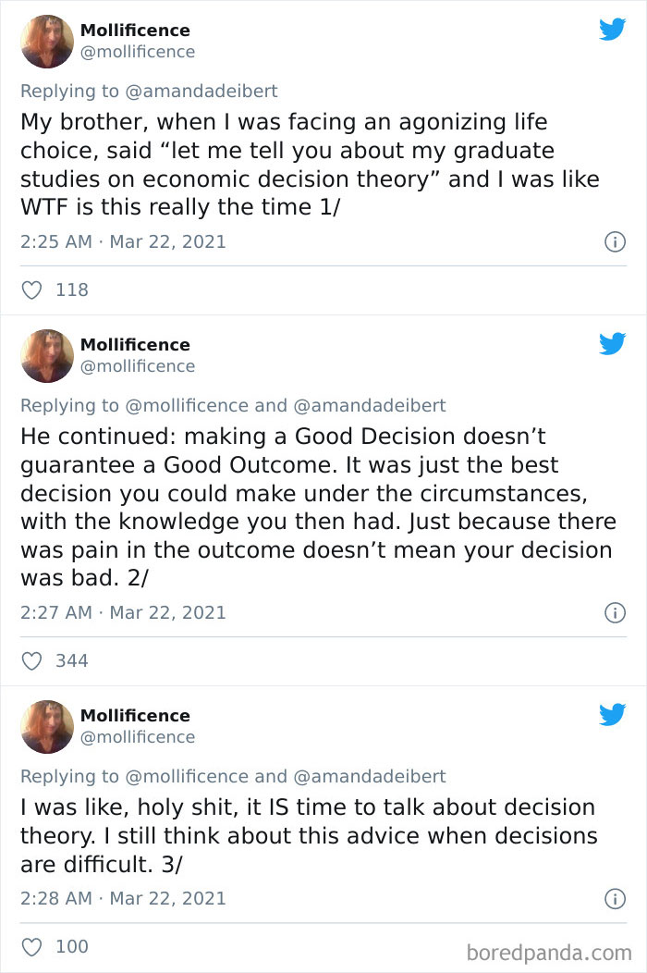
Task: Open the info icon on the second tweet
Action: [x=615, y=612]
